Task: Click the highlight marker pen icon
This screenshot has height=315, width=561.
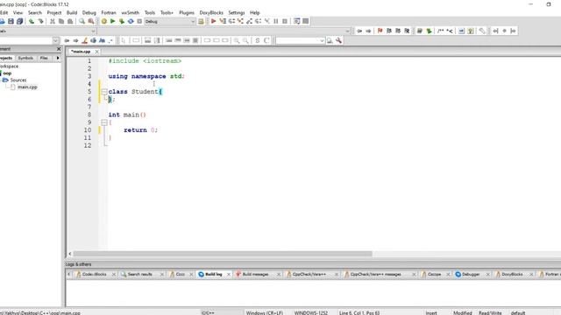Action: click(x=84, y=41)
